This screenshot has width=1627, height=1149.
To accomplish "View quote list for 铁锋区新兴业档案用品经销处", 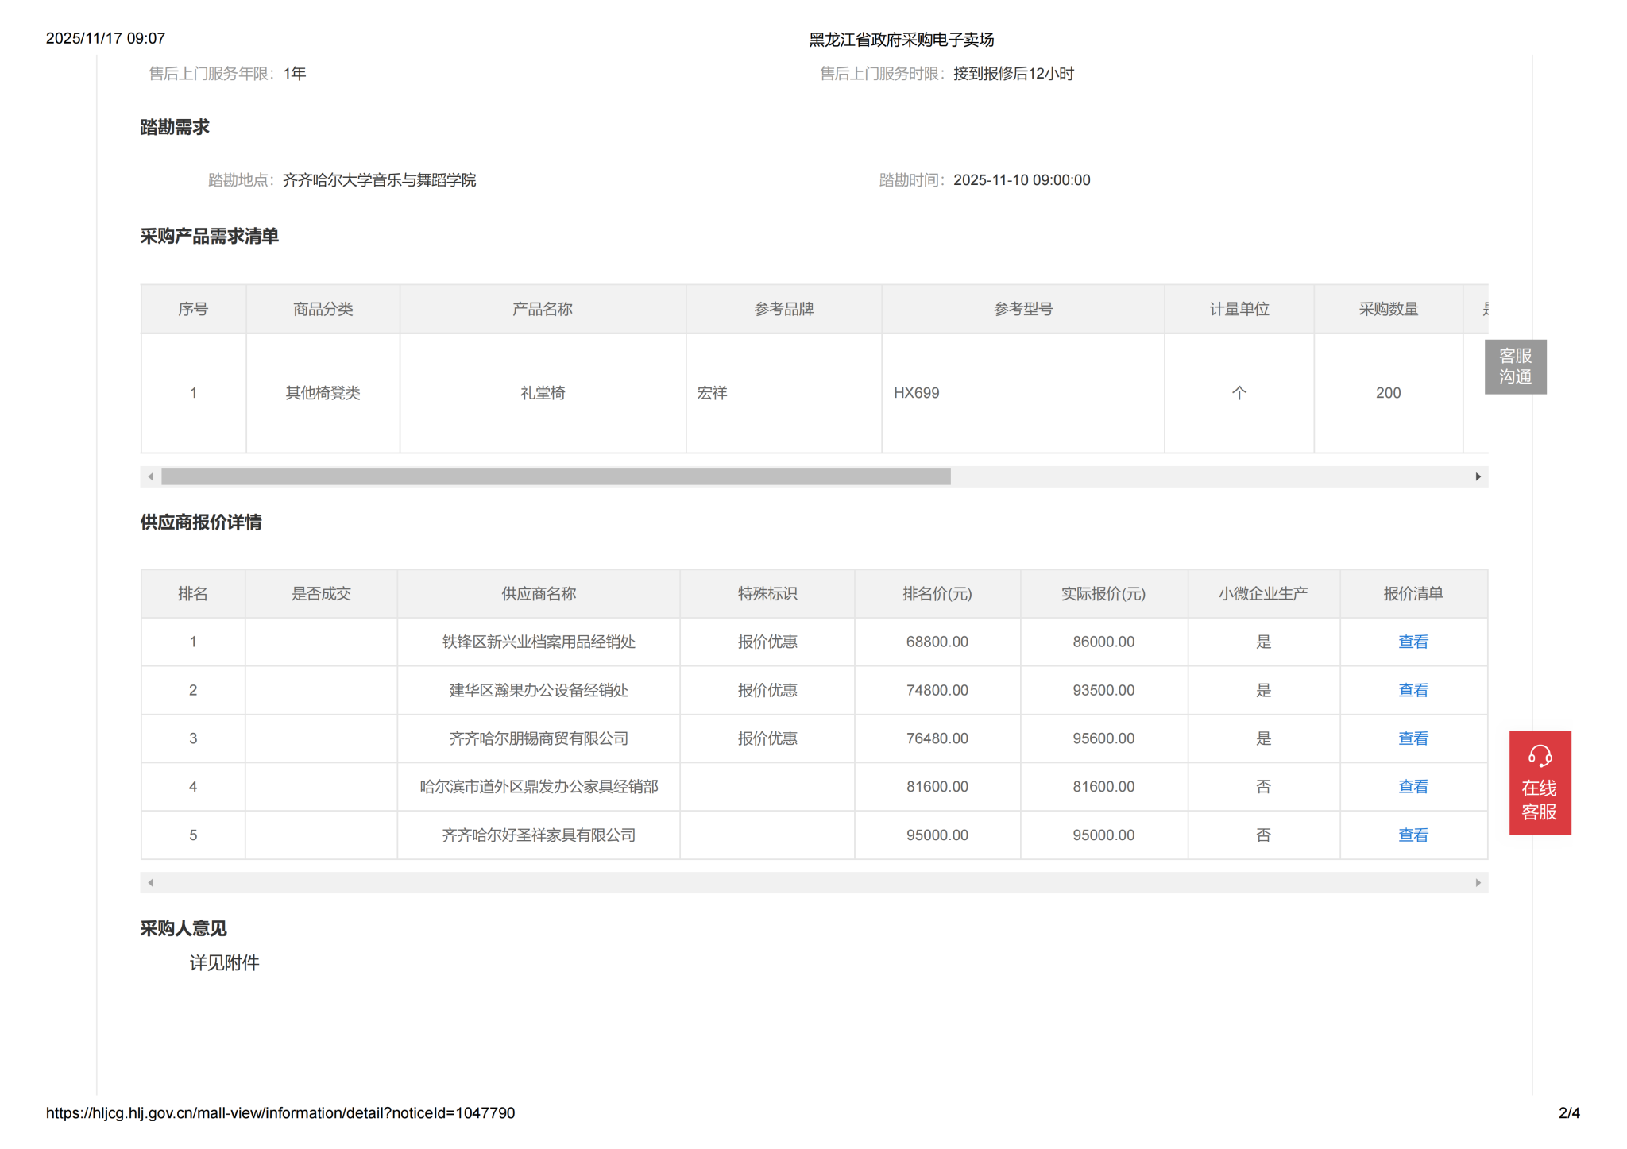I will (x=1412, y=642).
